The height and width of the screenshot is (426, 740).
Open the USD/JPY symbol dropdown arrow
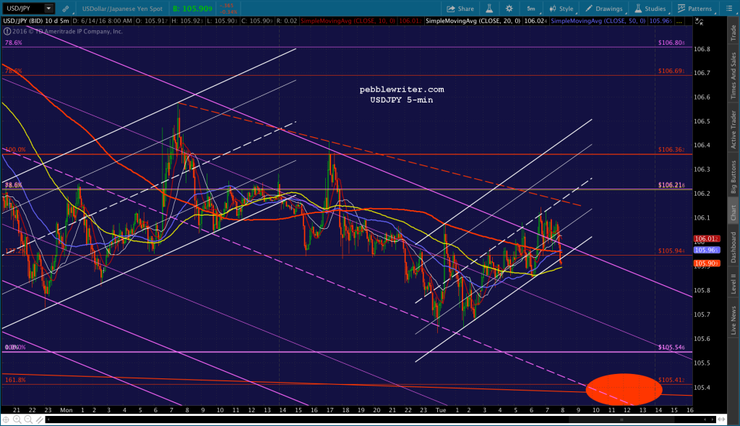click(48, 8)
